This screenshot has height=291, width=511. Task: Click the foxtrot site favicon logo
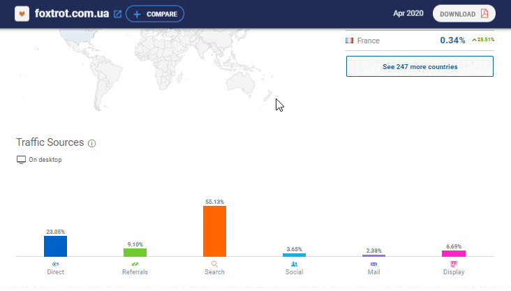[22, 14]
